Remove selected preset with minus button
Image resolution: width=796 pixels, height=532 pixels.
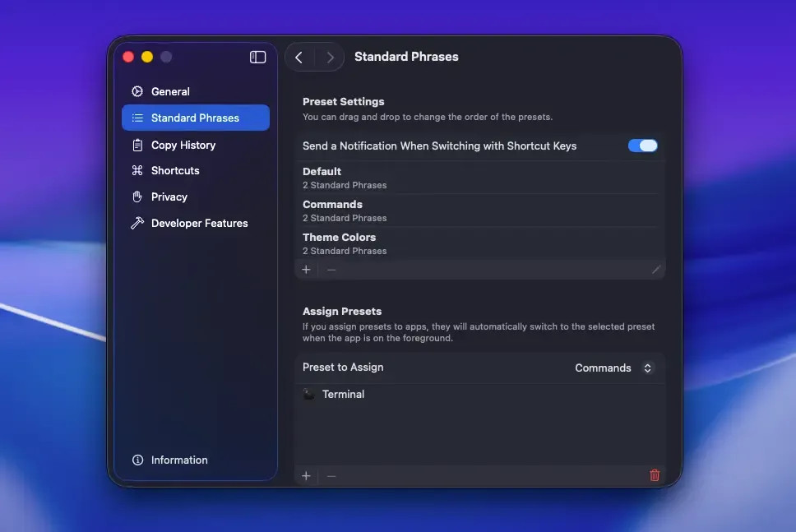pyautogui.click(x=331, y=270)
